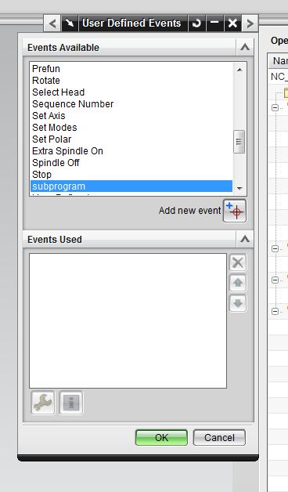Show event information icon
288x492 pixels.
pyautogui.click(x=71, y=403)
